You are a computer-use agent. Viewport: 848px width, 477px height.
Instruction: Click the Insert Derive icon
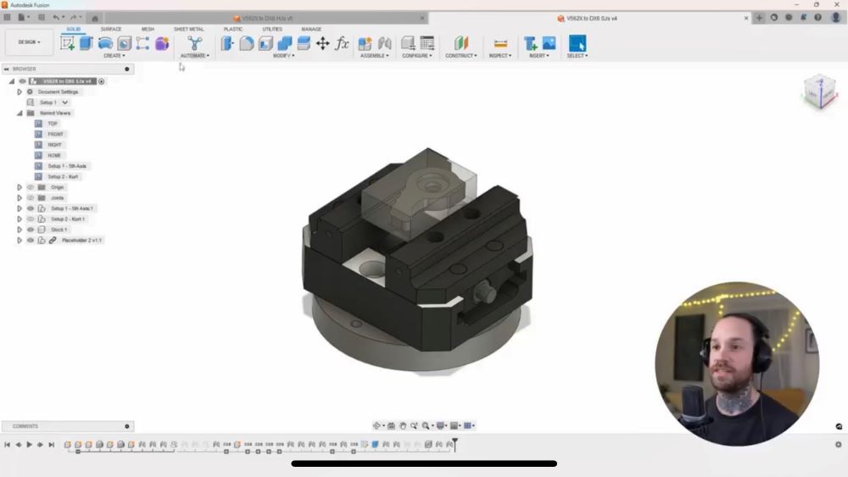(x=530, y=43)
